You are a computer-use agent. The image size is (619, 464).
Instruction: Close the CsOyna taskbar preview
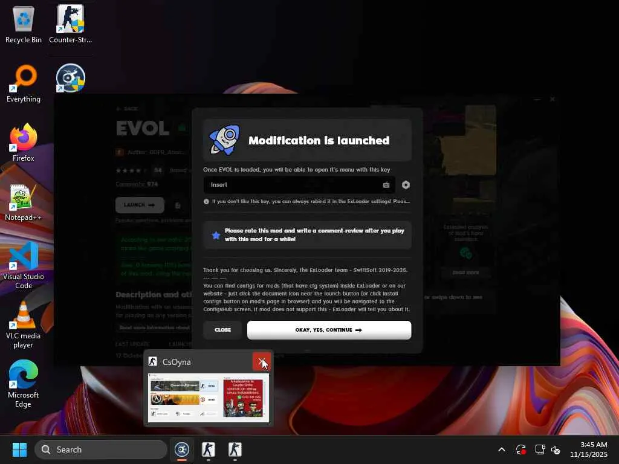pyautogui.click(x=262, y=361)
